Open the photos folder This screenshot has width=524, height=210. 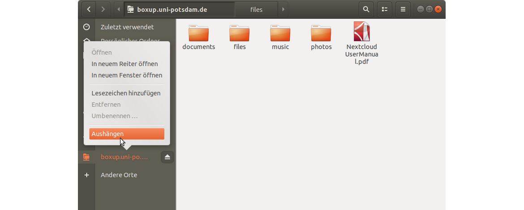click(321, 37)
